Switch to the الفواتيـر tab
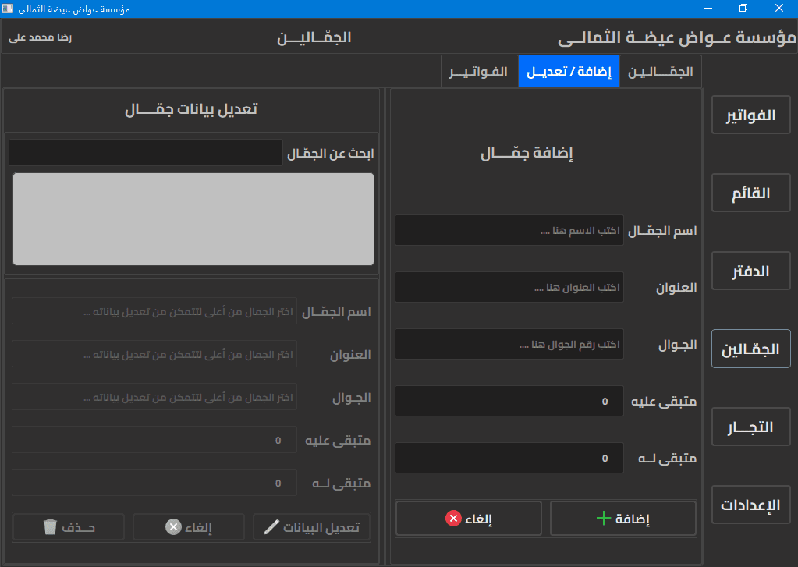This screenshot has height=567, width=798. click(x=479, y=71)
